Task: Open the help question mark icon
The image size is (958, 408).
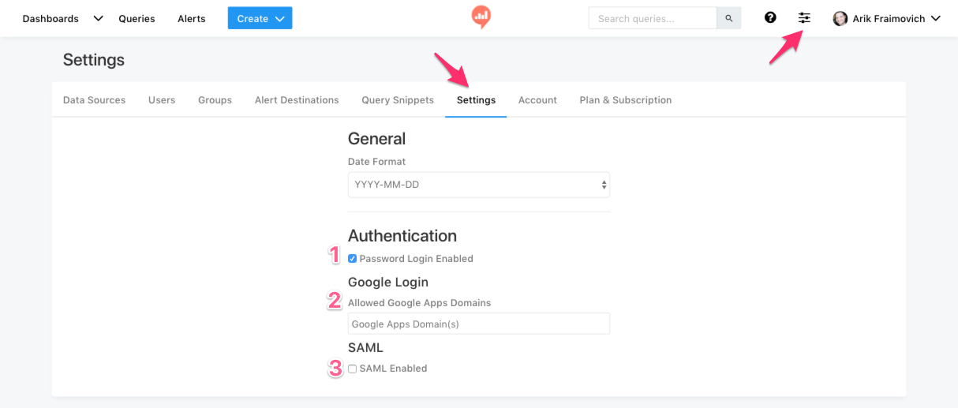Action: pyautogui.click(x=770, y=17)
